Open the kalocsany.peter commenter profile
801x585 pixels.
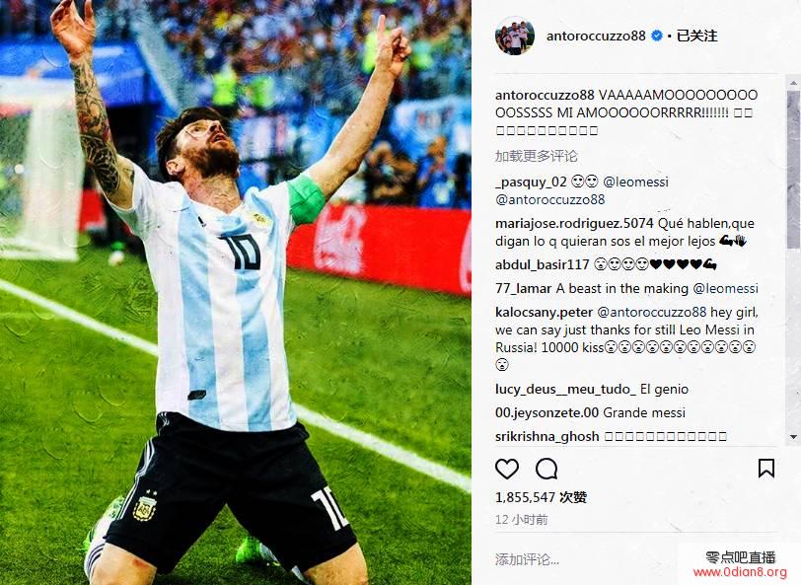coord(545,312)
